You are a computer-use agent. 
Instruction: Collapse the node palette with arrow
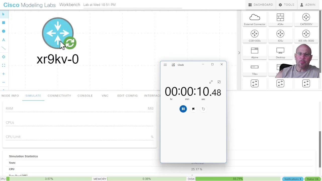pyautogui.click(x=239, y=53)
